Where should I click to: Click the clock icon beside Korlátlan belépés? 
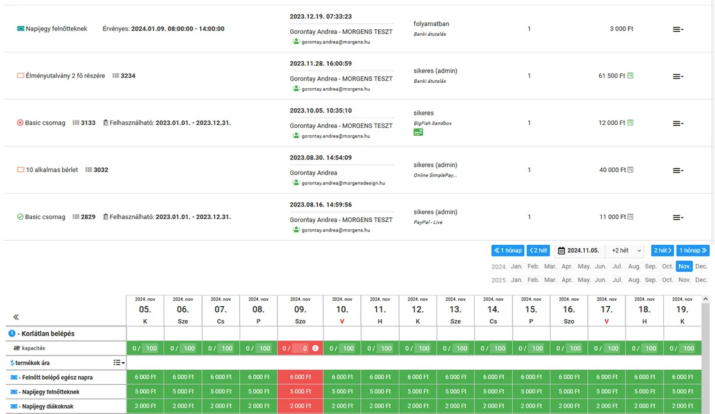point(12,333)
